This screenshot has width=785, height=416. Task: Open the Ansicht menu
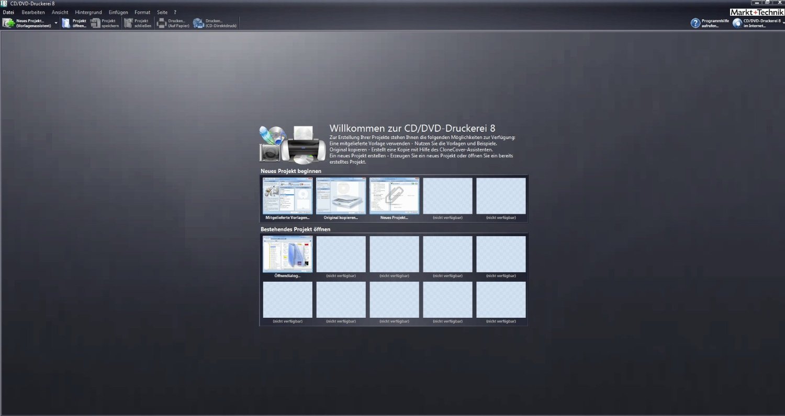[x=60, y=12]
